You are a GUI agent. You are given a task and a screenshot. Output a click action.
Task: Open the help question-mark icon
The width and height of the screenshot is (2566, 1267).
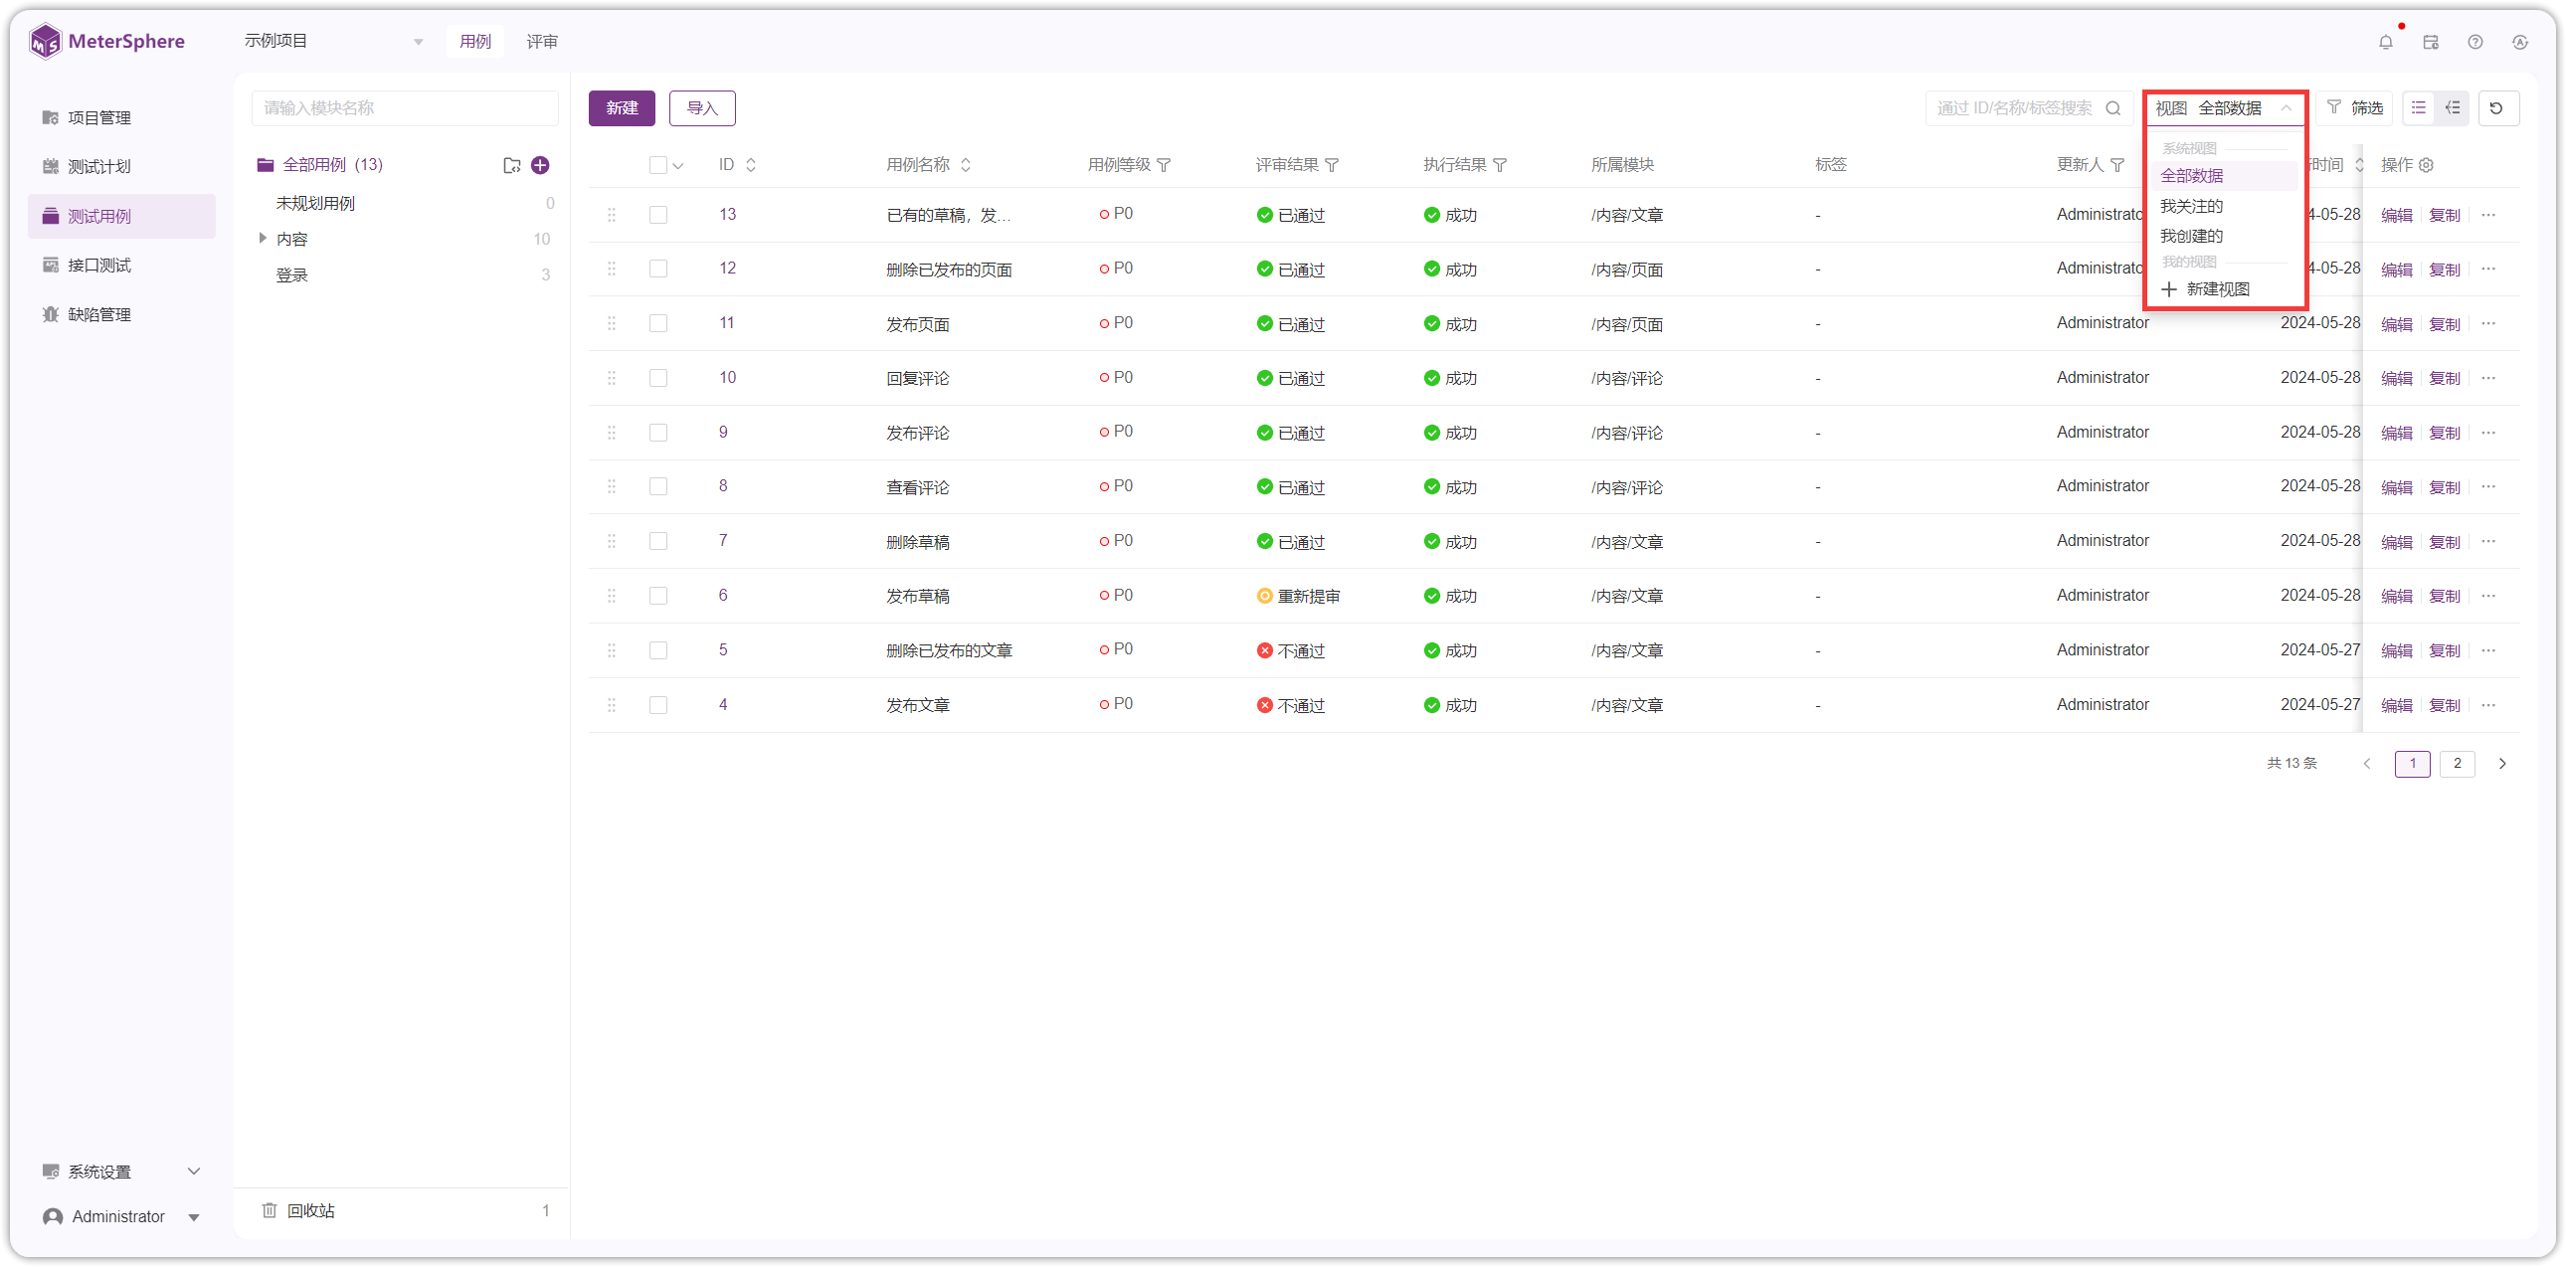pyautogui.click(x=2475, y=42)
